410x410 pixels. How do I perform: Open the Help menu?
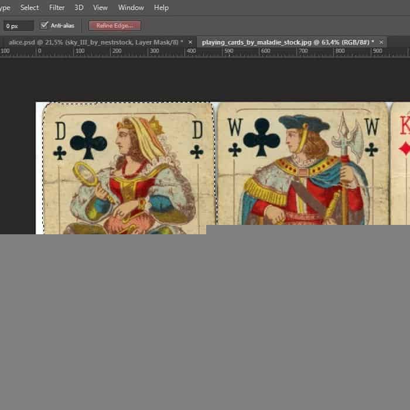[x=161, y=8]
